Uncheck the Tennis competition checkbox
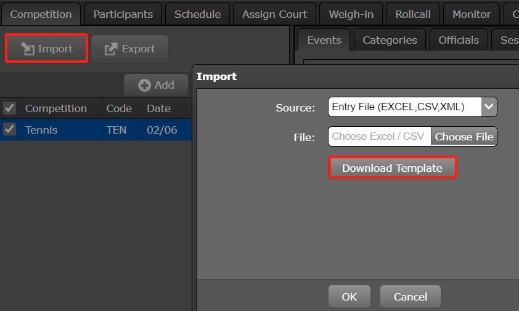This screenshot has width=519, height=311. [x=9, y=129]
